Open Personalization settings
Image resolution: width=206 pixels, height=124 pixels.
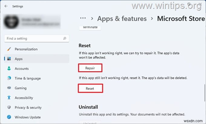click(x=37, y=49)
